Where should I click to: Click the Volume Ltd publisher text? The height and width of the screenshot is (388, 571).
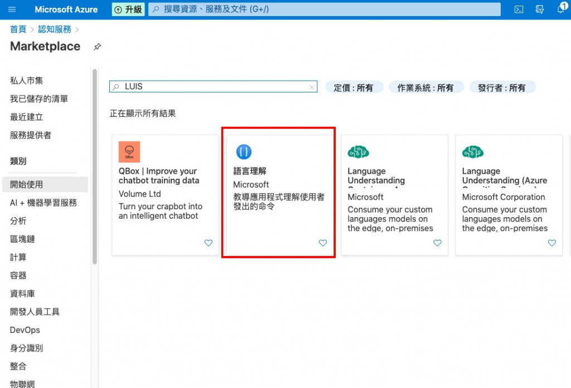pos(140,194)
